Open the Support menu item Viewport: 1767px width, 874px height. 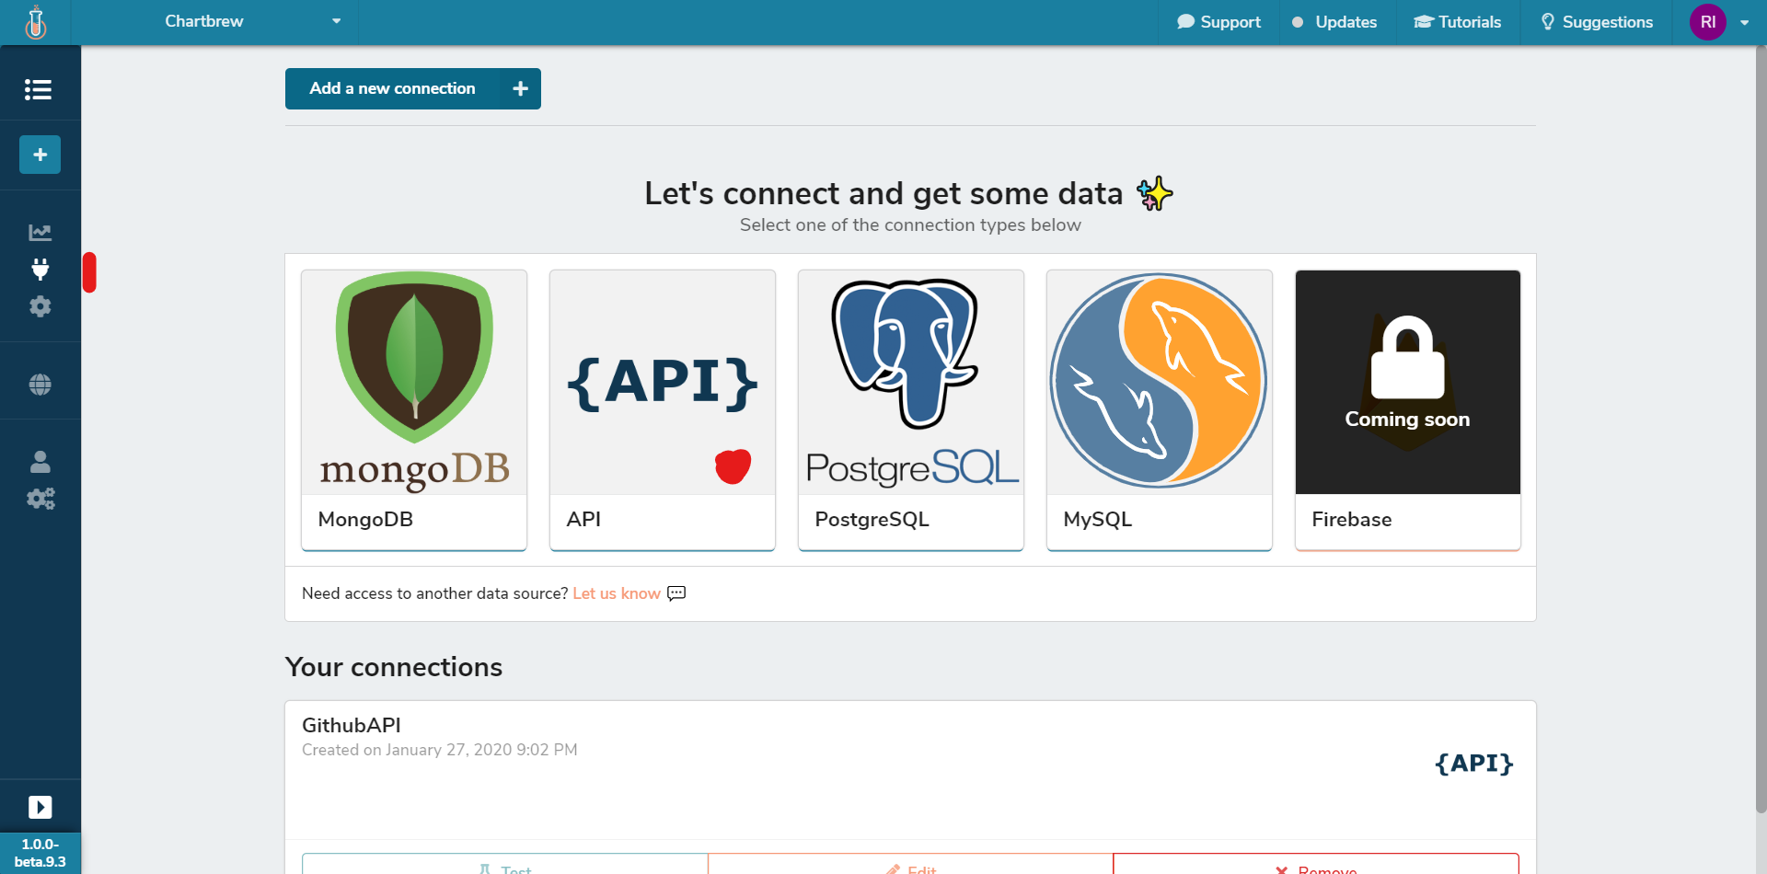click(1218, 22)
